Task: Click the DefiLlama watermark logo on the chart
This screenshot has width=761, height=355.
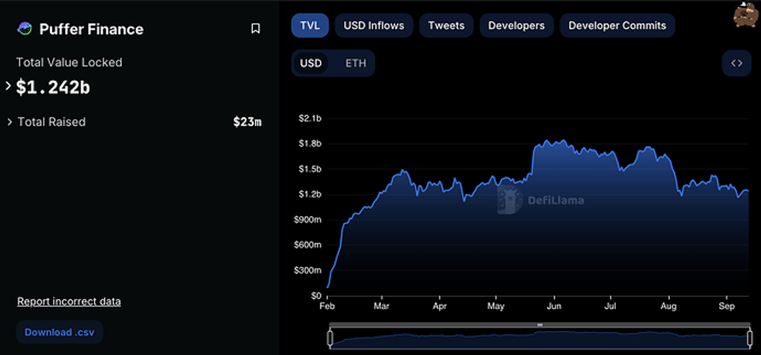Action: 510,200
